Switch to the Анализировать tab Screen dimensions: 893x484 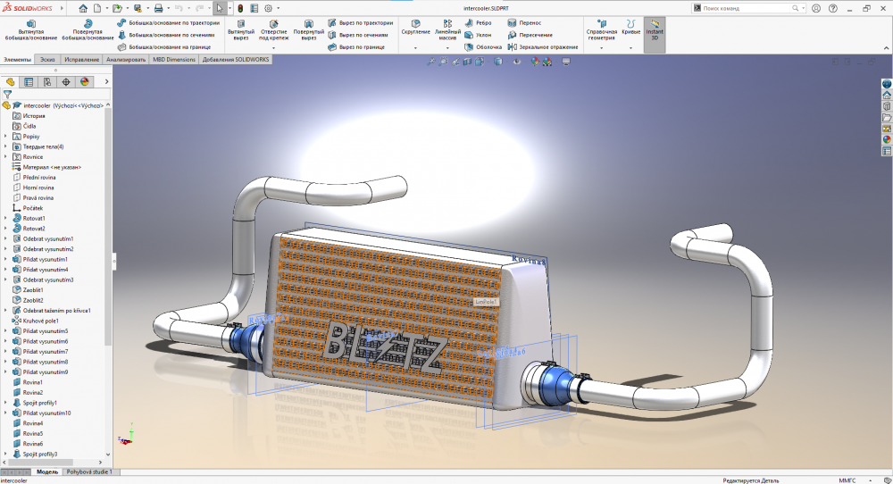(125, 59)
